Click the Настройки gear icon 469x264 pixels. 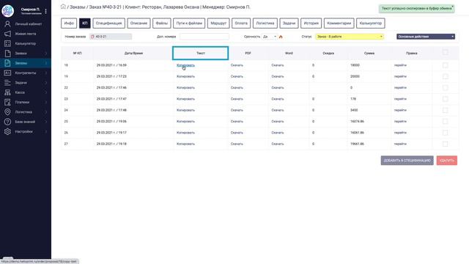click(7, 131)
